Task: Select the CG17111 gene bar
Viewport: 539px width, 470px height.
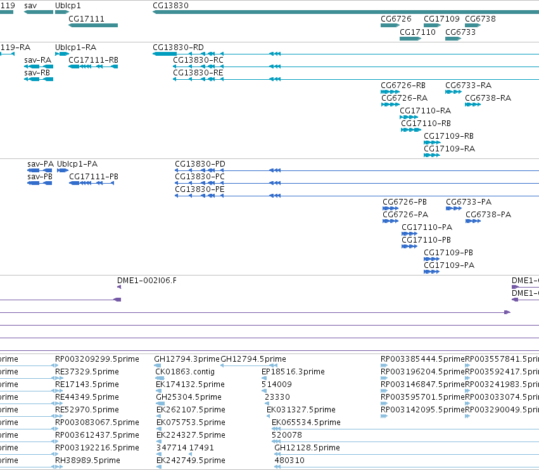Action: [x=93, y=25]
